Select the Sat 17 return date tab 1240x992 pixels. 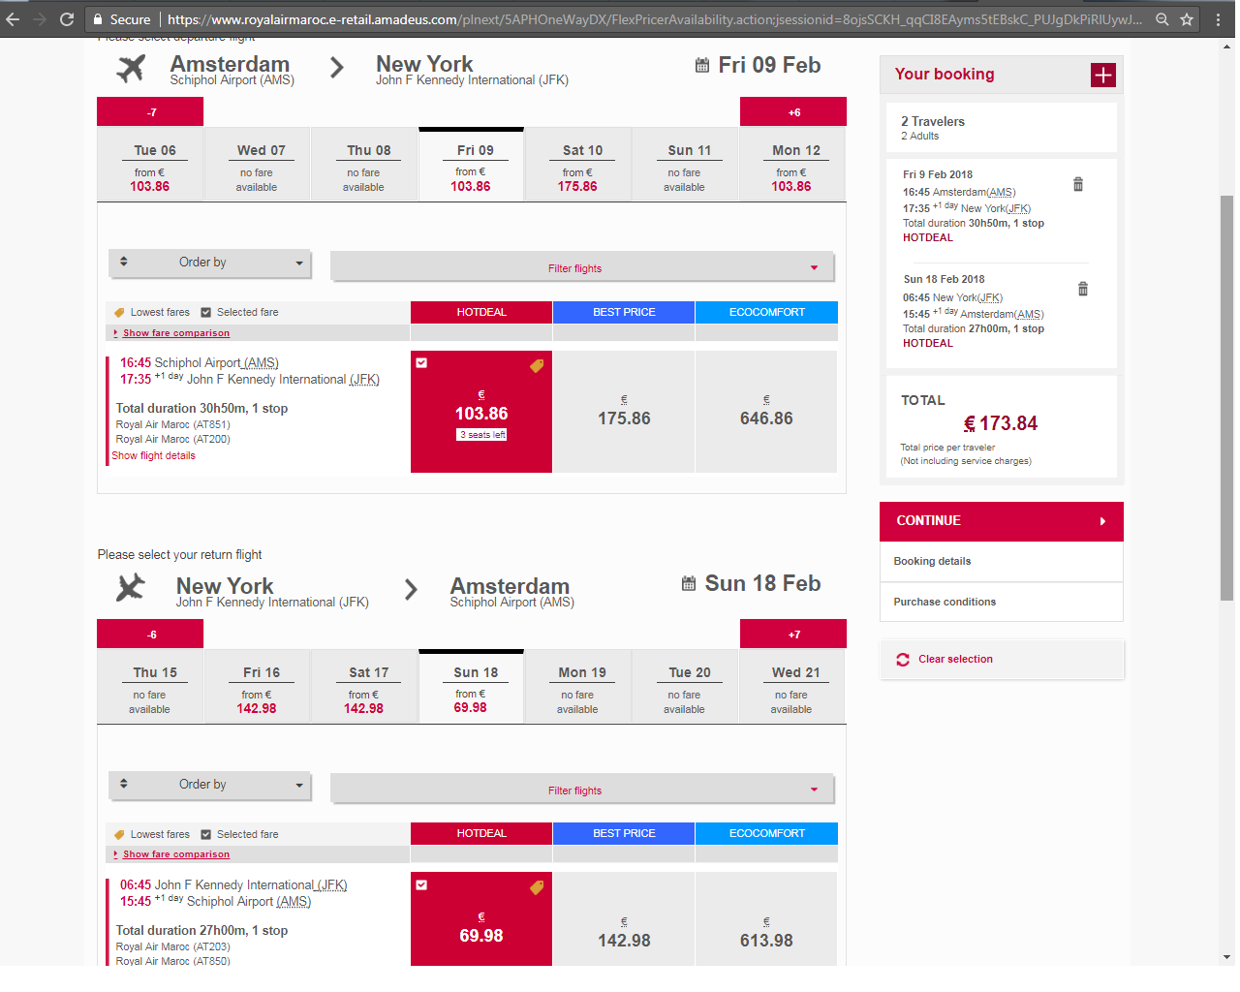tap(364, 687)
